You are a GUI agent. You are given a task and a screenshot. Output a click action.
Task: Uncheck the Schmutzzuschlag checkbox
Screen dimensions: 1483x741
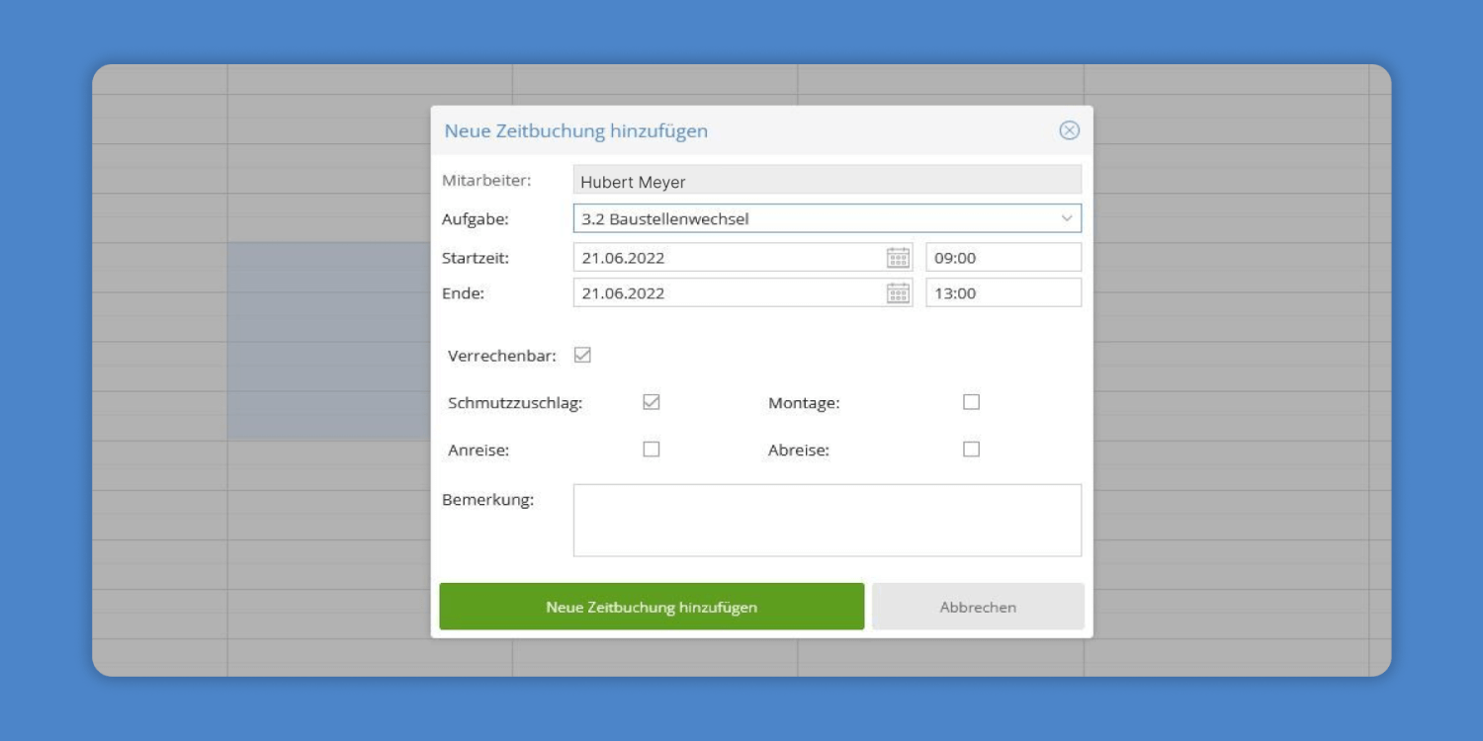pos(651,402)
